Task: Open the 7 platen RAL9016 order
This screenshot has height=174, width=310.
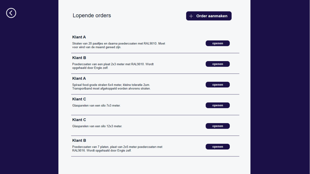Action: pos(217,147)
